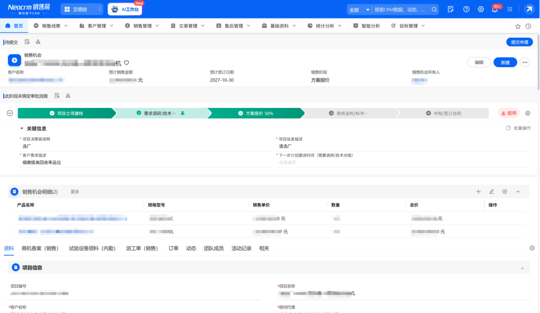The width and height of the screenshot is (540, 313).
Task: Collapse the stage bar with circle chevron
Action: (x=10, y=113)
